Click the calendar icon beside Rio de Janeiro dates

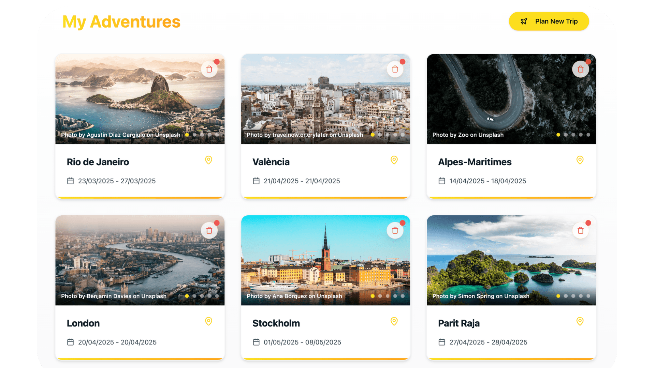click(70, 181)
